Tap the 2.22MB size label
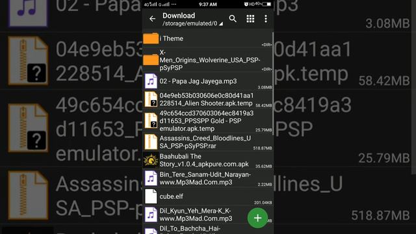Image resolution: width=416 pixels, height=234 pixels. 265,185
